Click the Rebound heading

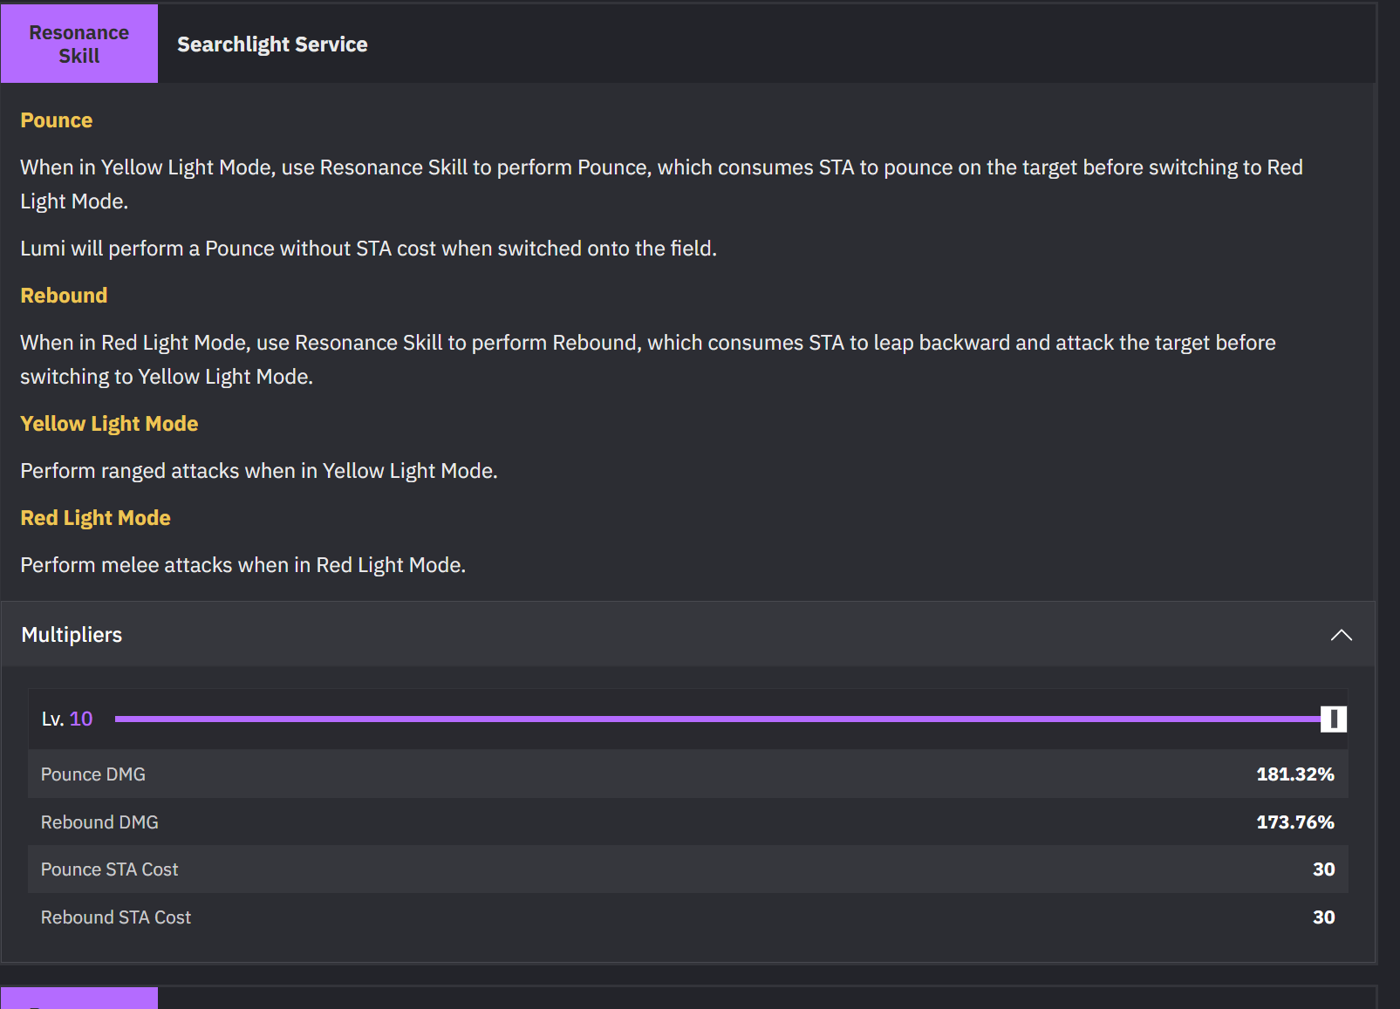click(64, 296)
